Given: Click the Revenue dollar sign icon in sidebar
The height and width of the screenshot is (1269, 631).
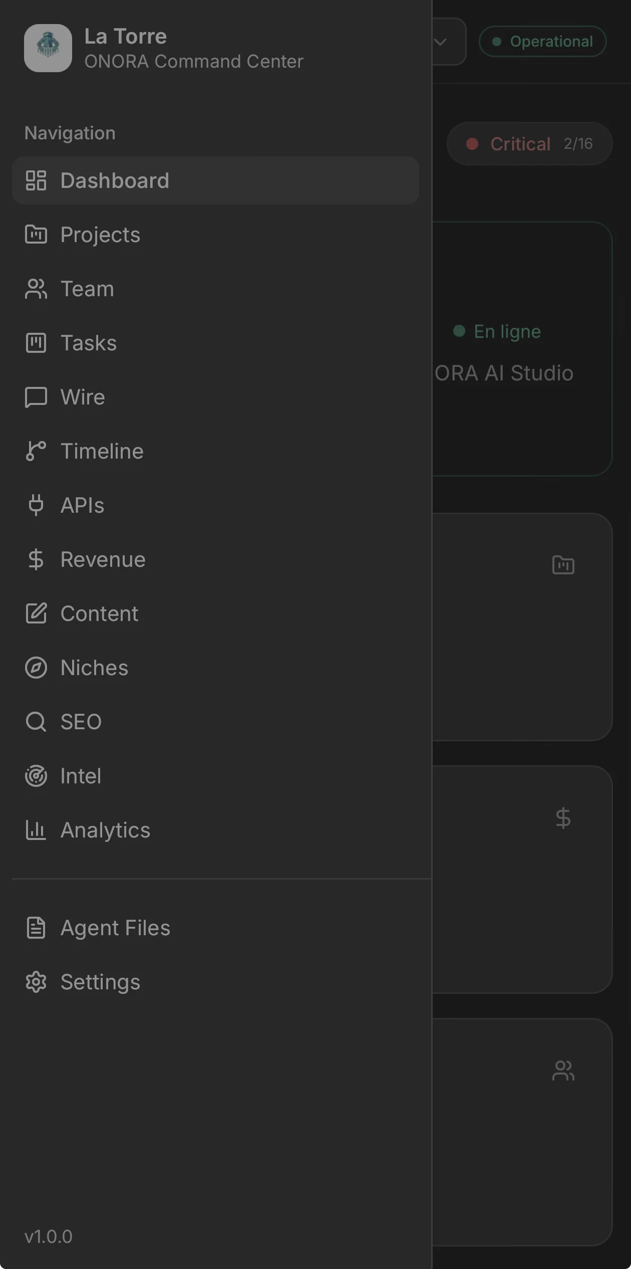Looking at the screenshot, I should (x=36, y=559).
